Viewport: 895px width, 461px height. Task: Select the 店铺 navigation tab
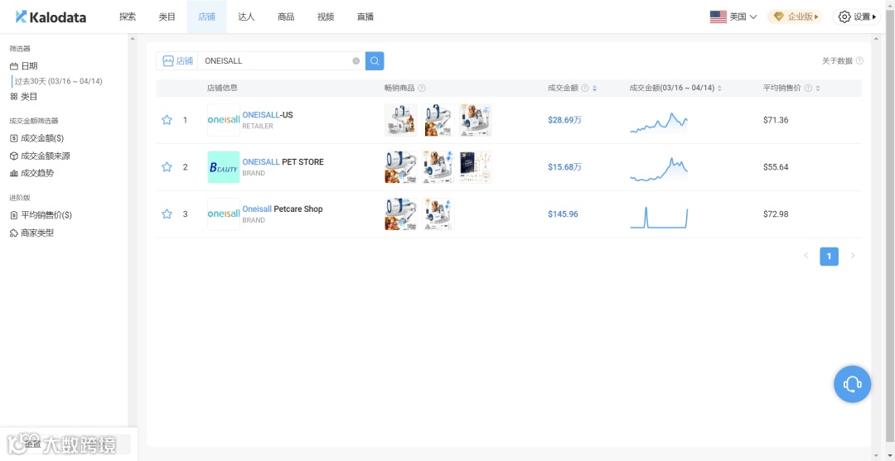point(206,17)
